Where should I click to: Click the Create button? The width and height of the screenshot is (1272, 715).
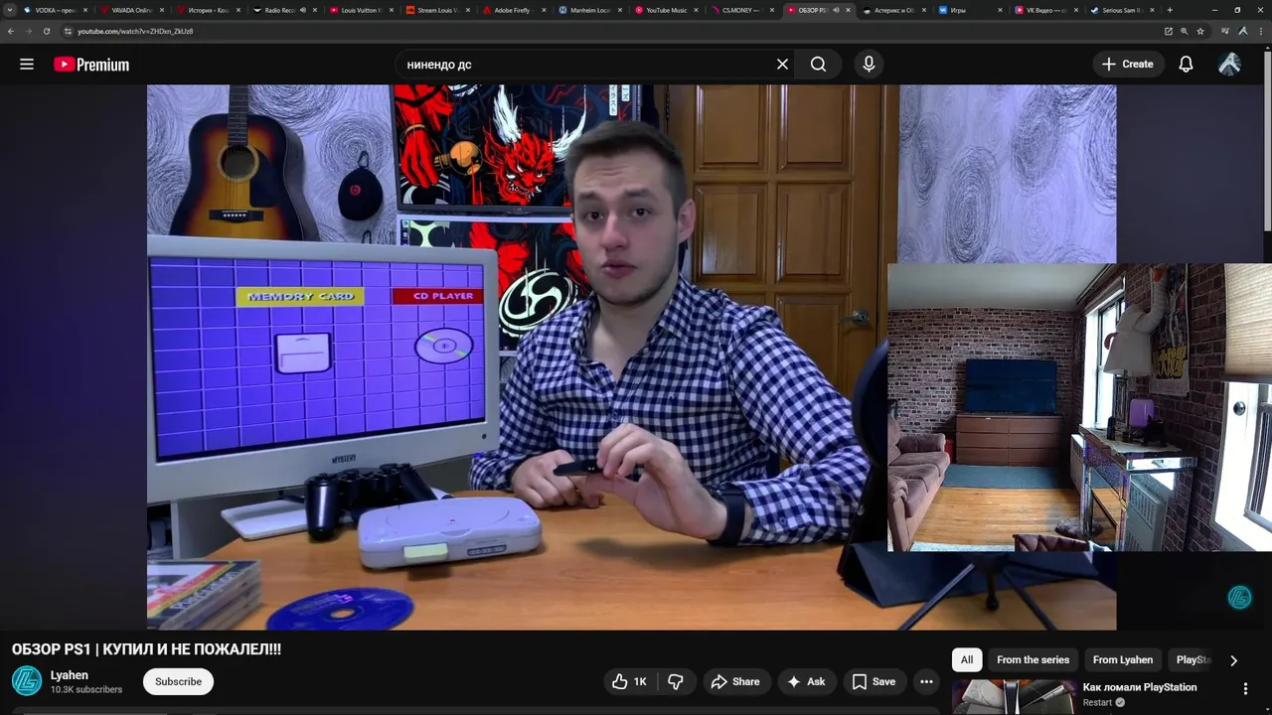click(x=1127, y=65)
